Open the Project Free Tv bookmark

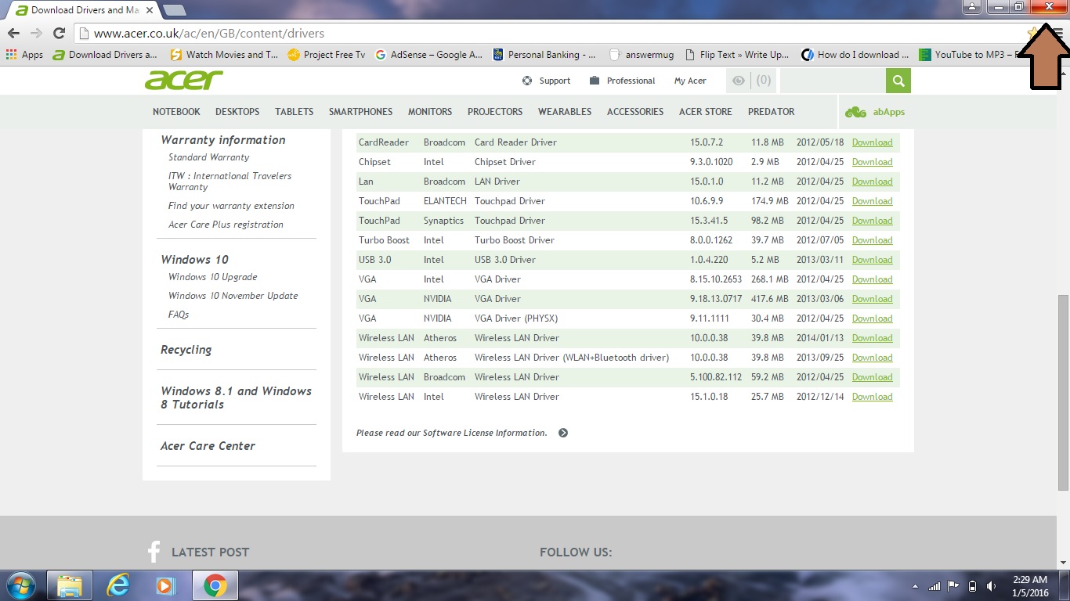327,55
